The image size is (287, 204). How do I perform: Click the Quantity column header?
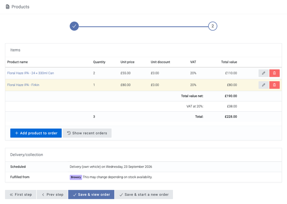(99, 62)
